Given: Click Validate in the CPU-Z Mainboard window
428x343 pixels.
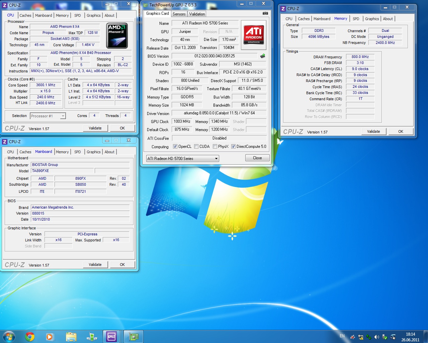Looking at the screenshot, I should pyautogui.click(x=95, y=265).
